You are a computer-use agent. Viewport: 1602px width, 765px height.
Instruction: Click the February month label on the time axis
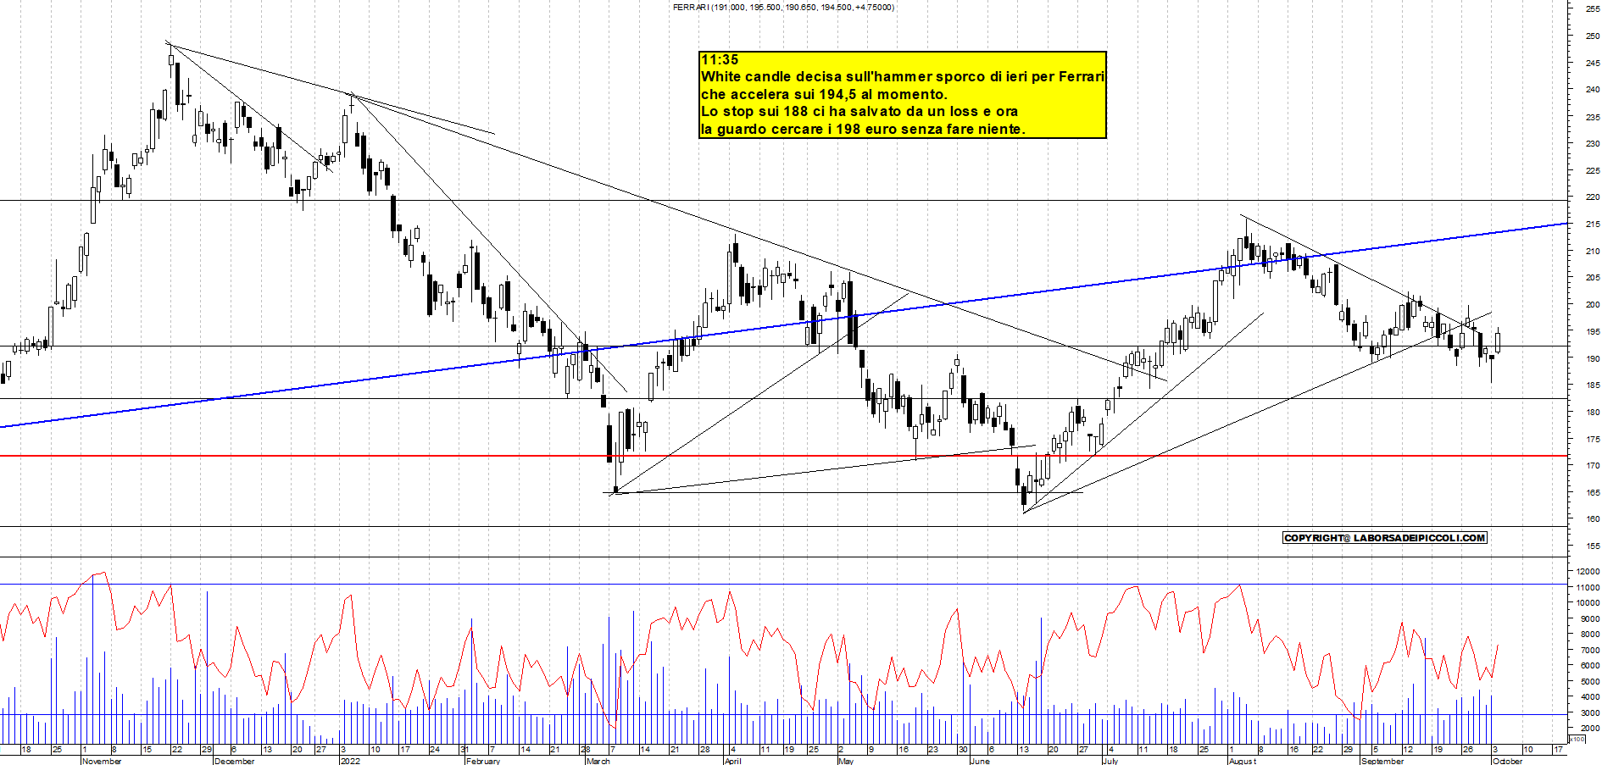483,761
